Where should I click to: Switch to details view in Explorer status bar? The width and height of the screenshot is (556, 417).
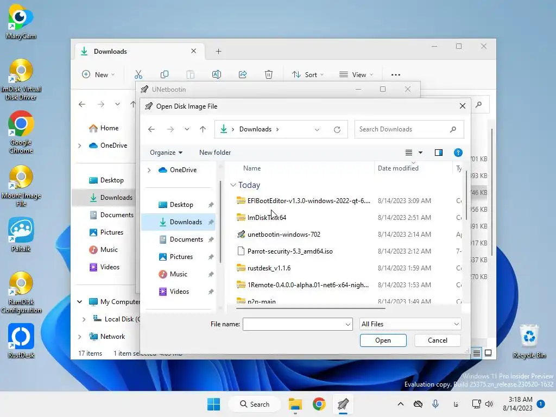click(x=477, y=353)
